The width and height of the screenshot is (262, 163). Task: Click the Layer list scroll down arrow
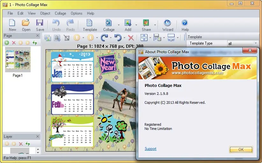click(38, 152)
